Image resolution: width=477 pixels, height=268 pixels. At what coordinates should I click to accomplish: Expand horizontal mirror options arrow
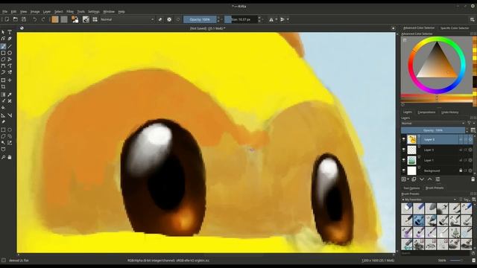(277, 19)
